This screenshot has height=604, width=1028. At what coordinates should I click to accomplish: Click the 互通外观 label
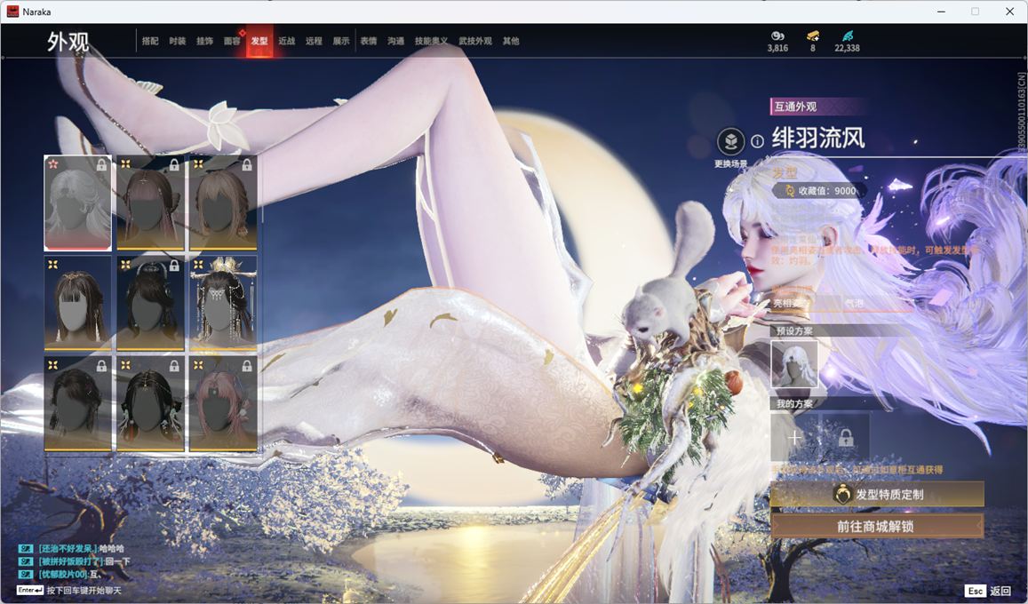click(795, 106)
